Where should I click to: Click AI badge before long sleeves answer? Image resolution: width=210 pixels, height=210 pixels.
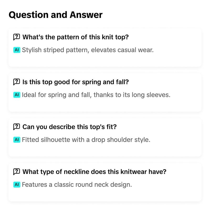[x=17, y=95]
